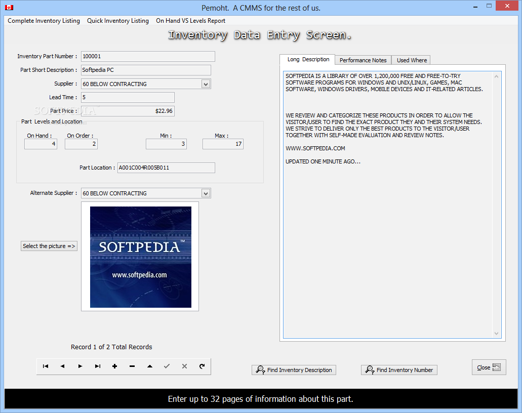Image resolution: width=522 pixels, height=413 pixels.
Task: Edit record with up triangle icon
Action: pyautogui.click(x=150, y=366)
